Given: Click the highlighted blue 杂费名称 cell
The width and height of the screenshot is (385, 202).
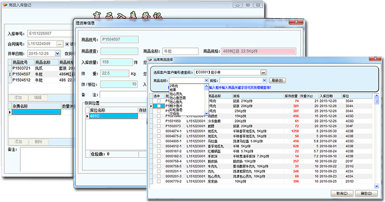Looking at the screenshot, I should click(37, 112).
